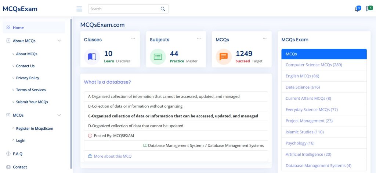
Task: Click the F.A.Q question mark icon
Action: (x=8, y=154)
